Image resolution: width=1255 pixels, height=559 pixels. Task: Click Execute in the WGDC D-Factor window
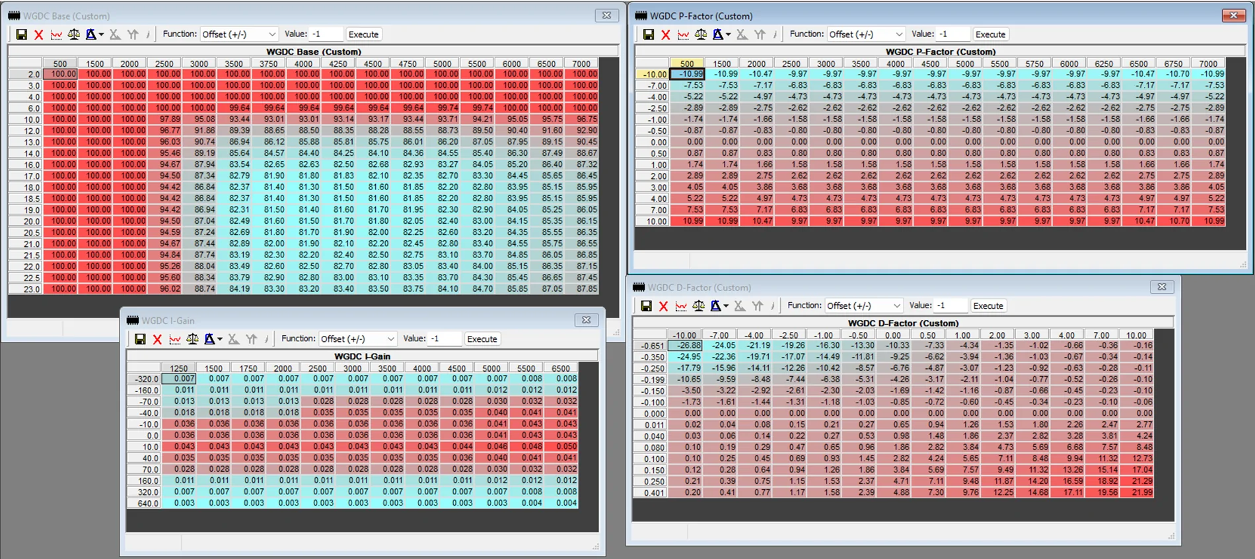988,306
